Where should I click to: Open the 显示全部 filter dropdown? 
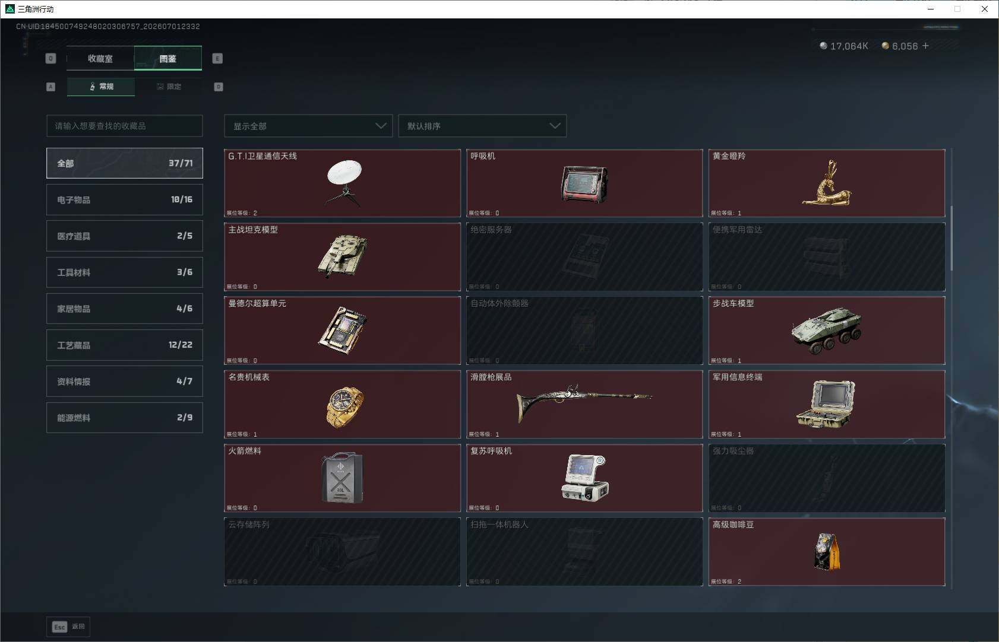[x=308, y=126]
